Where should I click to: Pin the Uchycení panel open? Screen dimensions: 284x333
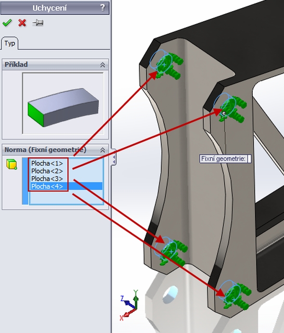(38, 23)
